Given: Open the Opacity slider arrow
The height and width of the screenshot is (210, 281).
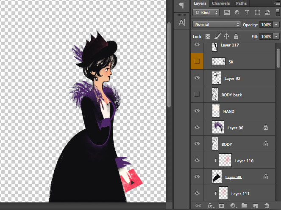Looking at the screenshot, I should 276,25.
